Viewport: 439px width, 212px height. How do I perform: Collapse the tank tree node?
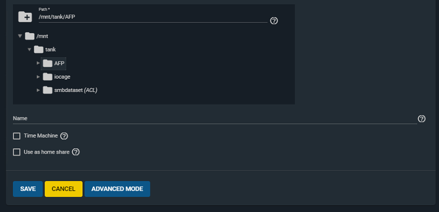[29, 49]
